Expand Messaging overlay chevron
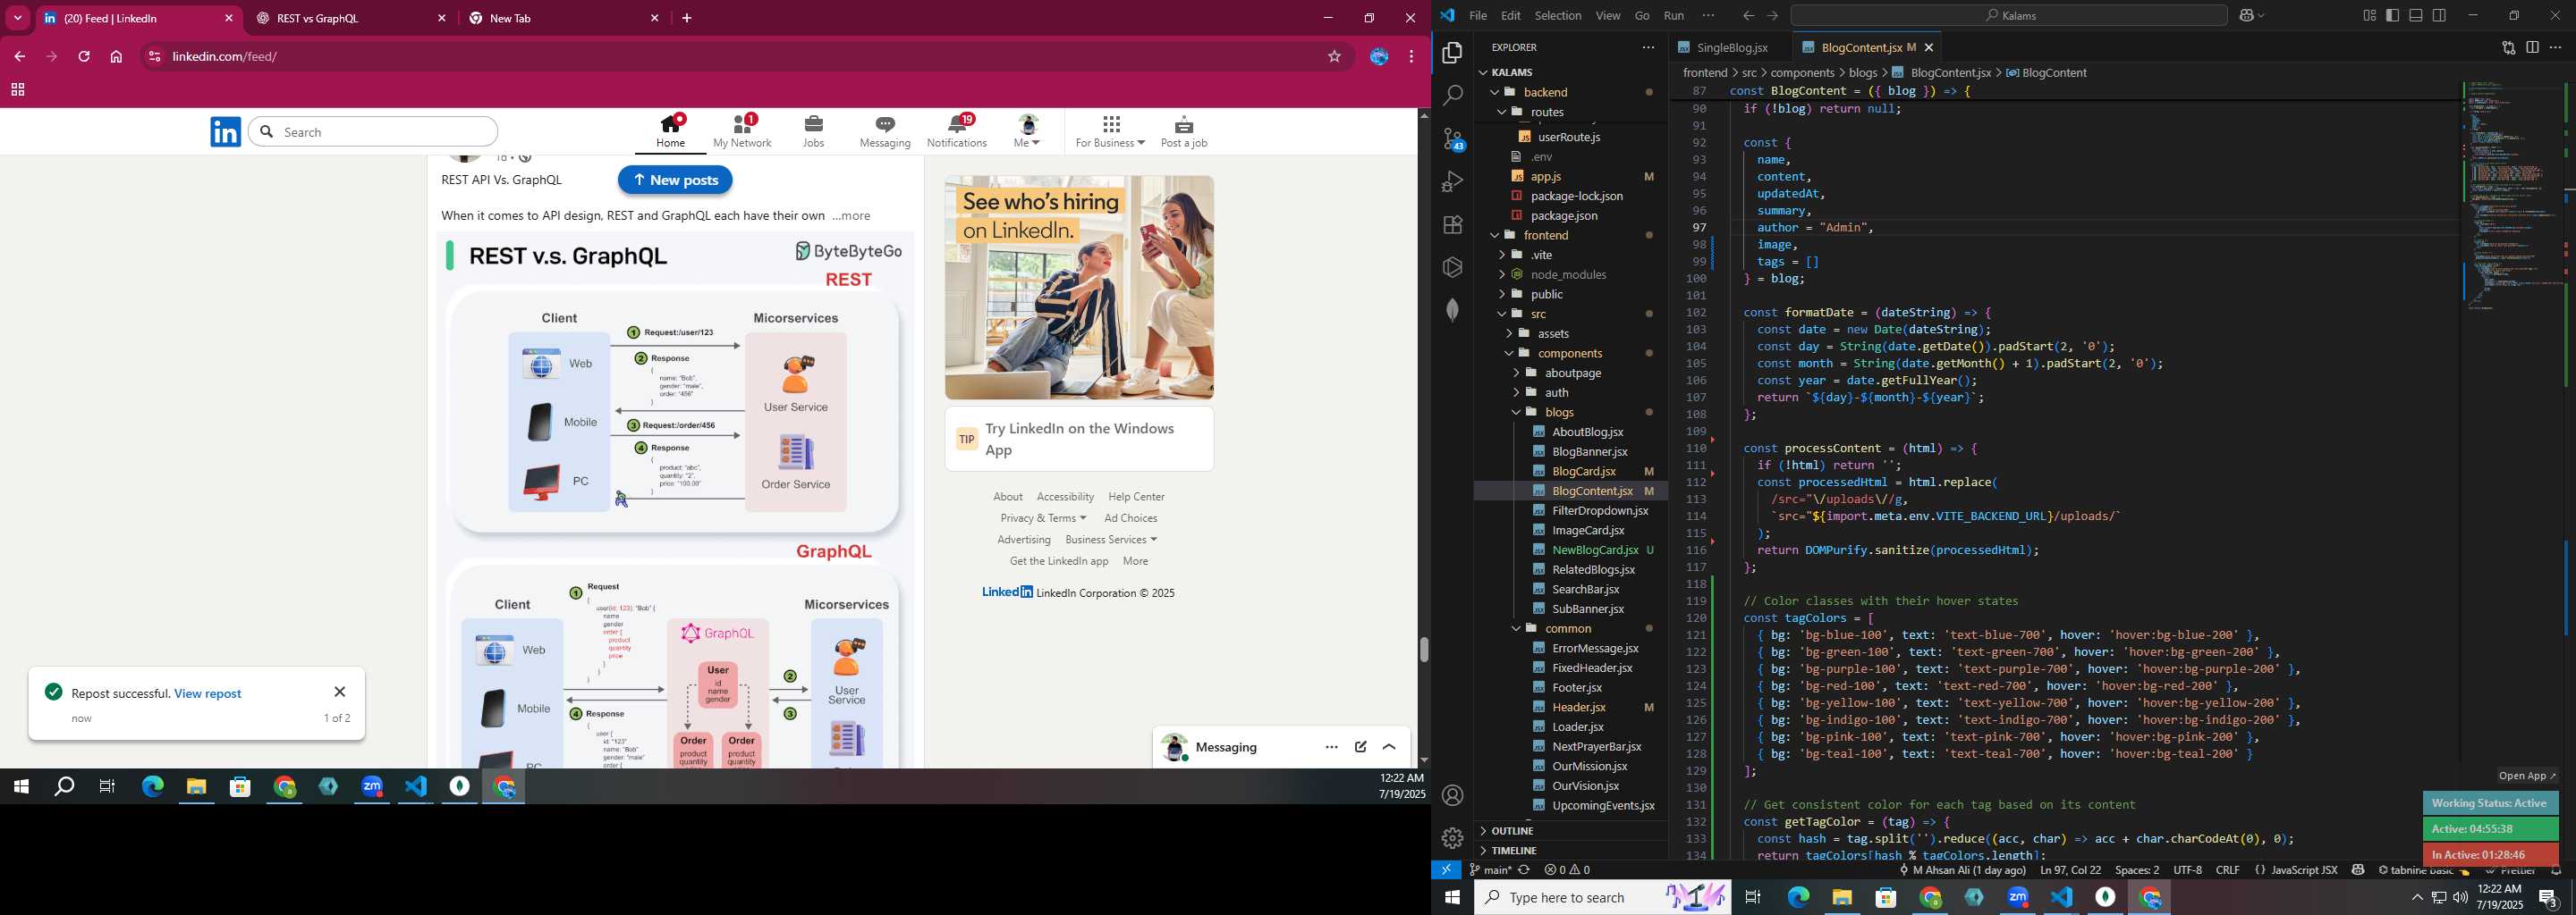 [1389, 747]
